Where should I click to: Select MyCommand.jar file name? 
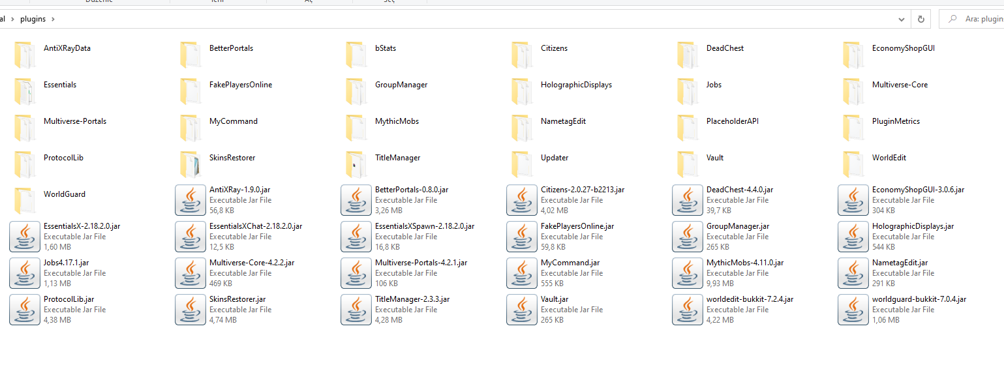(x=570, y=263)
